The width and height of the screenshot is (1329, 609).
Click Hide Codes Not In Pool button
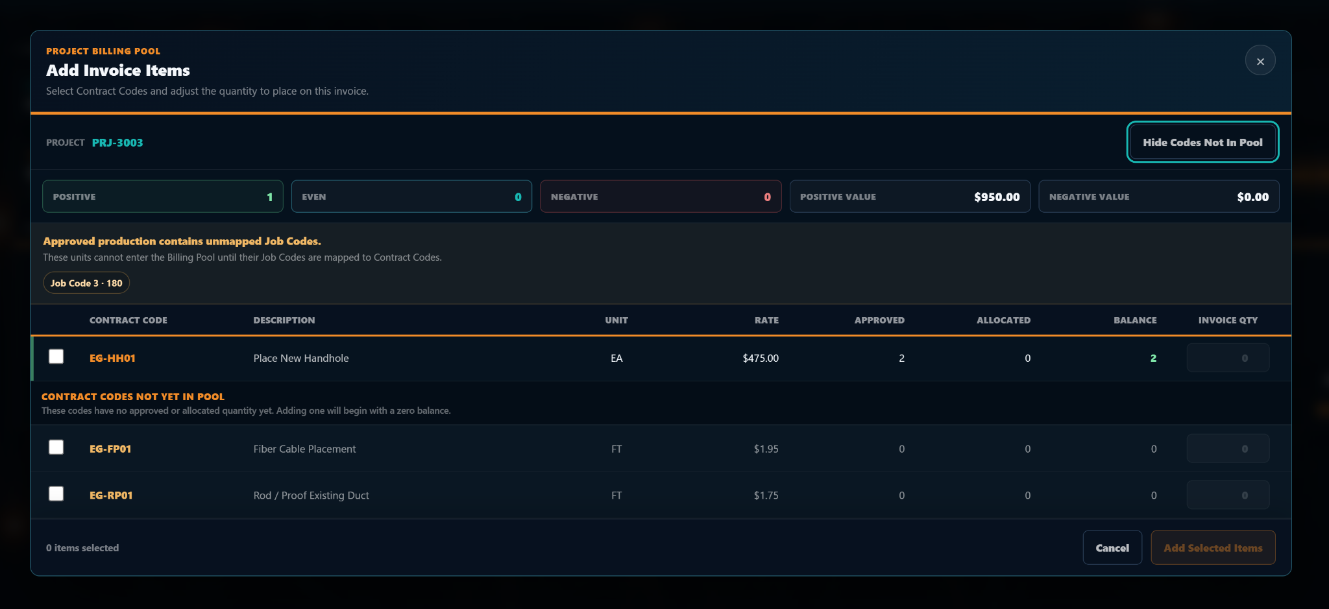[x=1202, y=142]
